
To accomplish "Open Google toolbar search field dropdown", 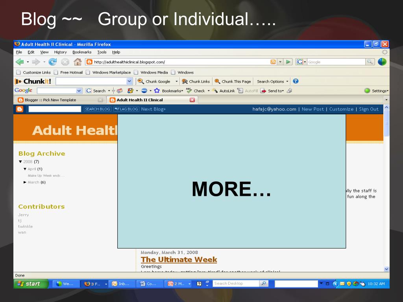I will (x=79, y=91).
